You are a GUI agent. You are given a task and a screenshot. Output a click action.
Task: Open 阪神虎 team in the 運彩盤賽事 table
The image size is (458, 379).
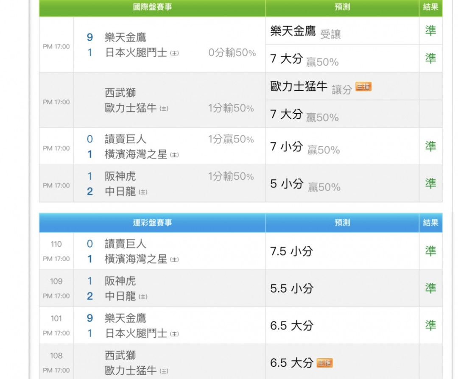coord(120,281)
